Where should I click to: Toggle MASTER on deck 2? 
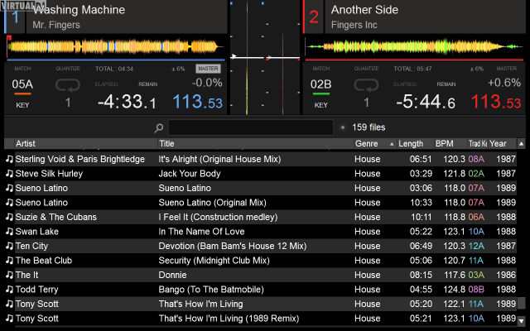click(x=506, y=69)
